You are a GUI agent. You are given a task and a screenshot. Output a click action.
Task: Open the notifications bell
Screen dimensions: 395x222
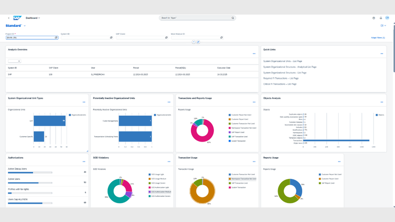coord(381,18)
